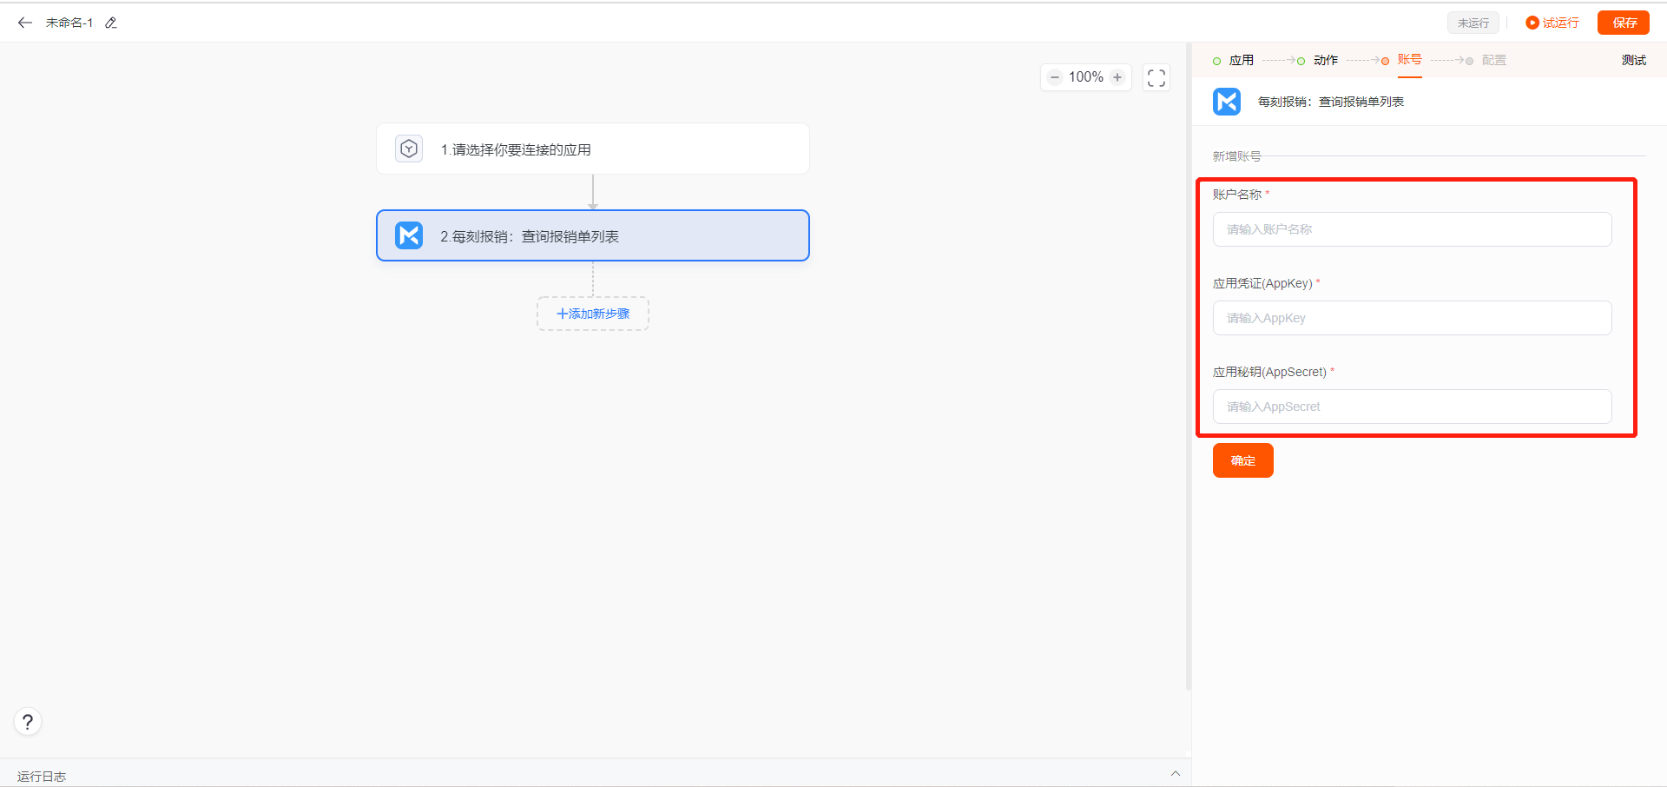Click the 试运行 button
This screenshot has height=787, width=1667.
pyautogui.click(x=1552, y=23)
